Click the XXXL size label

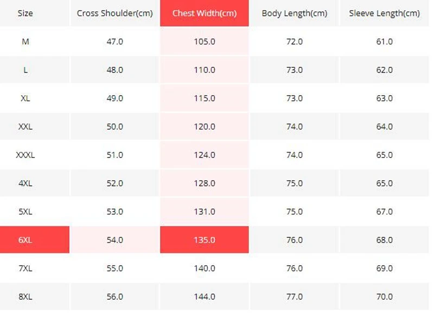(25, 155)
